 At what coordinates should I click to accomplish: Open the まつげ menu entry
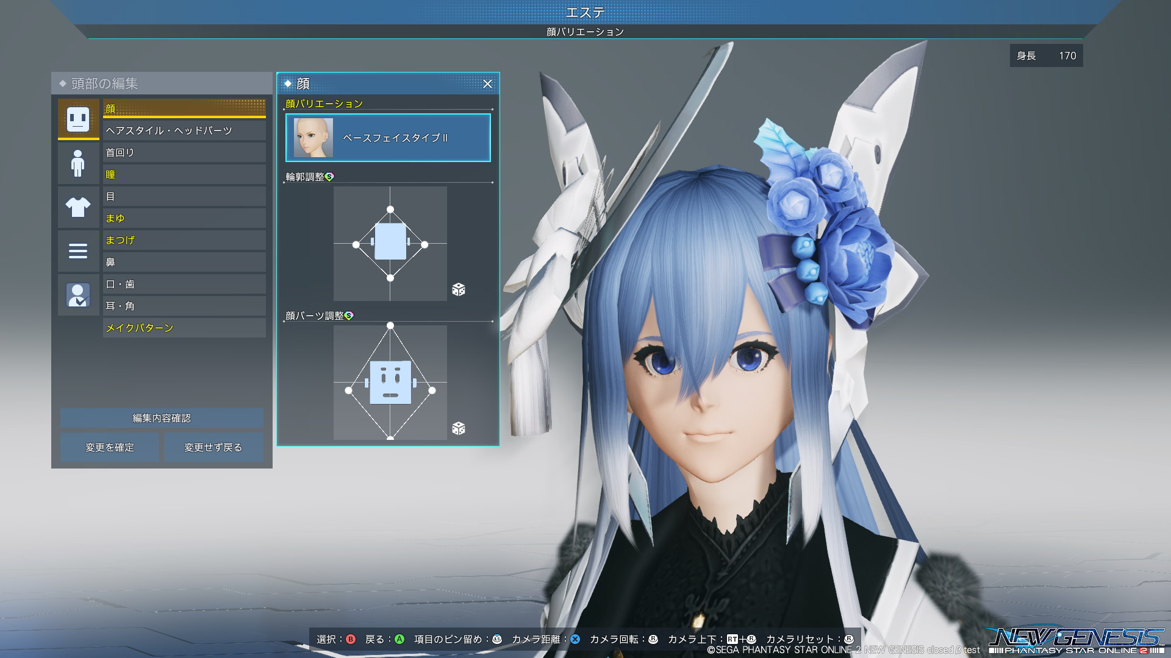pyautogui.click(x=184, y=240)
